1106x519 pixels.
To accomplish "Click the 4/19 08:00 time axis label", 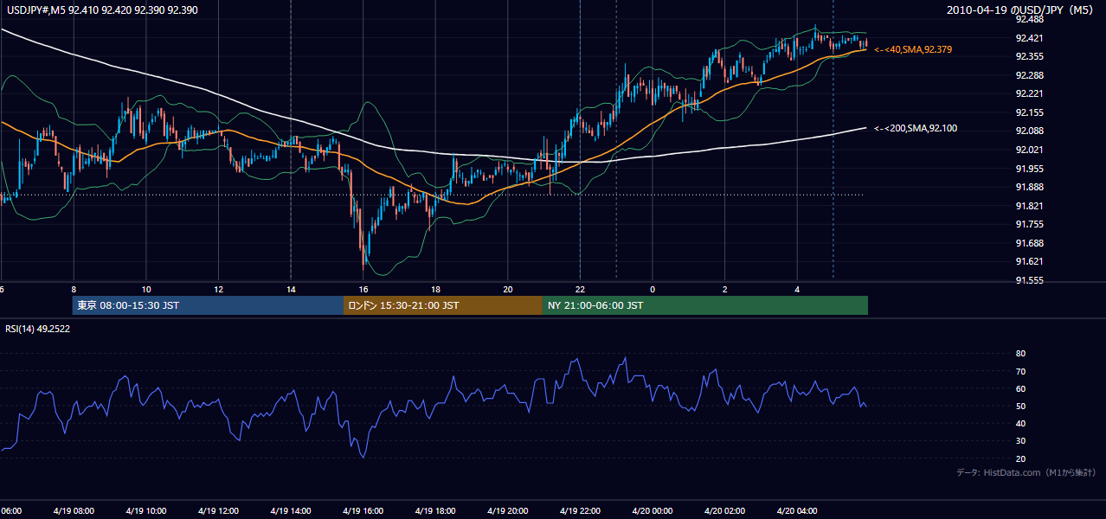I will 74,510.
